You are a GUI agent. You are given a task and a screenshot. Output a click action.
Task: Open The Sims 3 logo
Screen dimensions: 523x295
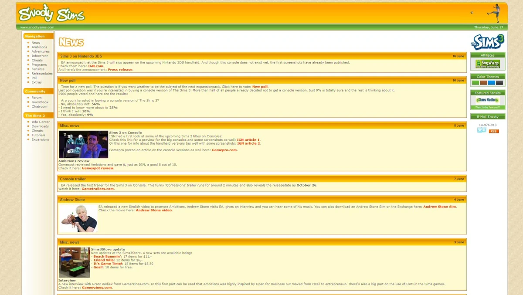pos(487,42)
